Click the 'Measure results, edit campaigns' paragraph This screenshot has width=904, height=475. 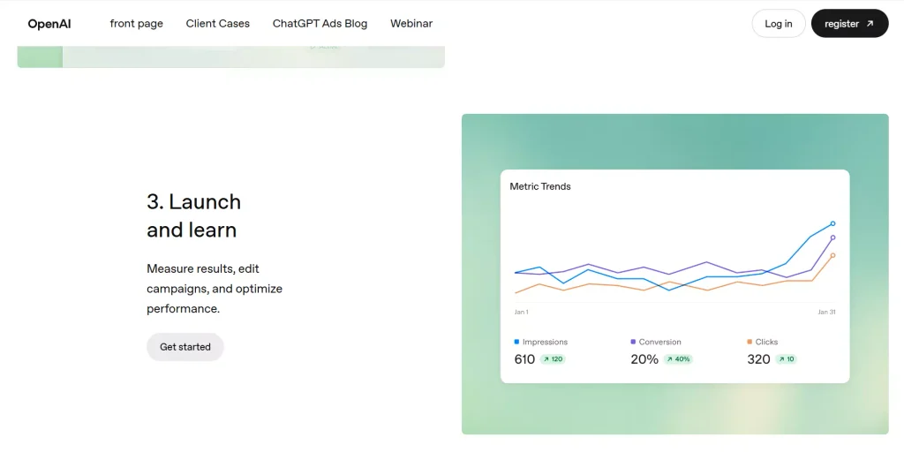coord(215,288)
